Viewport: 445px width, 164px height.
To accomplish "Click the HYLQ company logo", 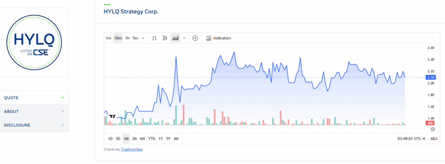I will (x=34, y=42).
